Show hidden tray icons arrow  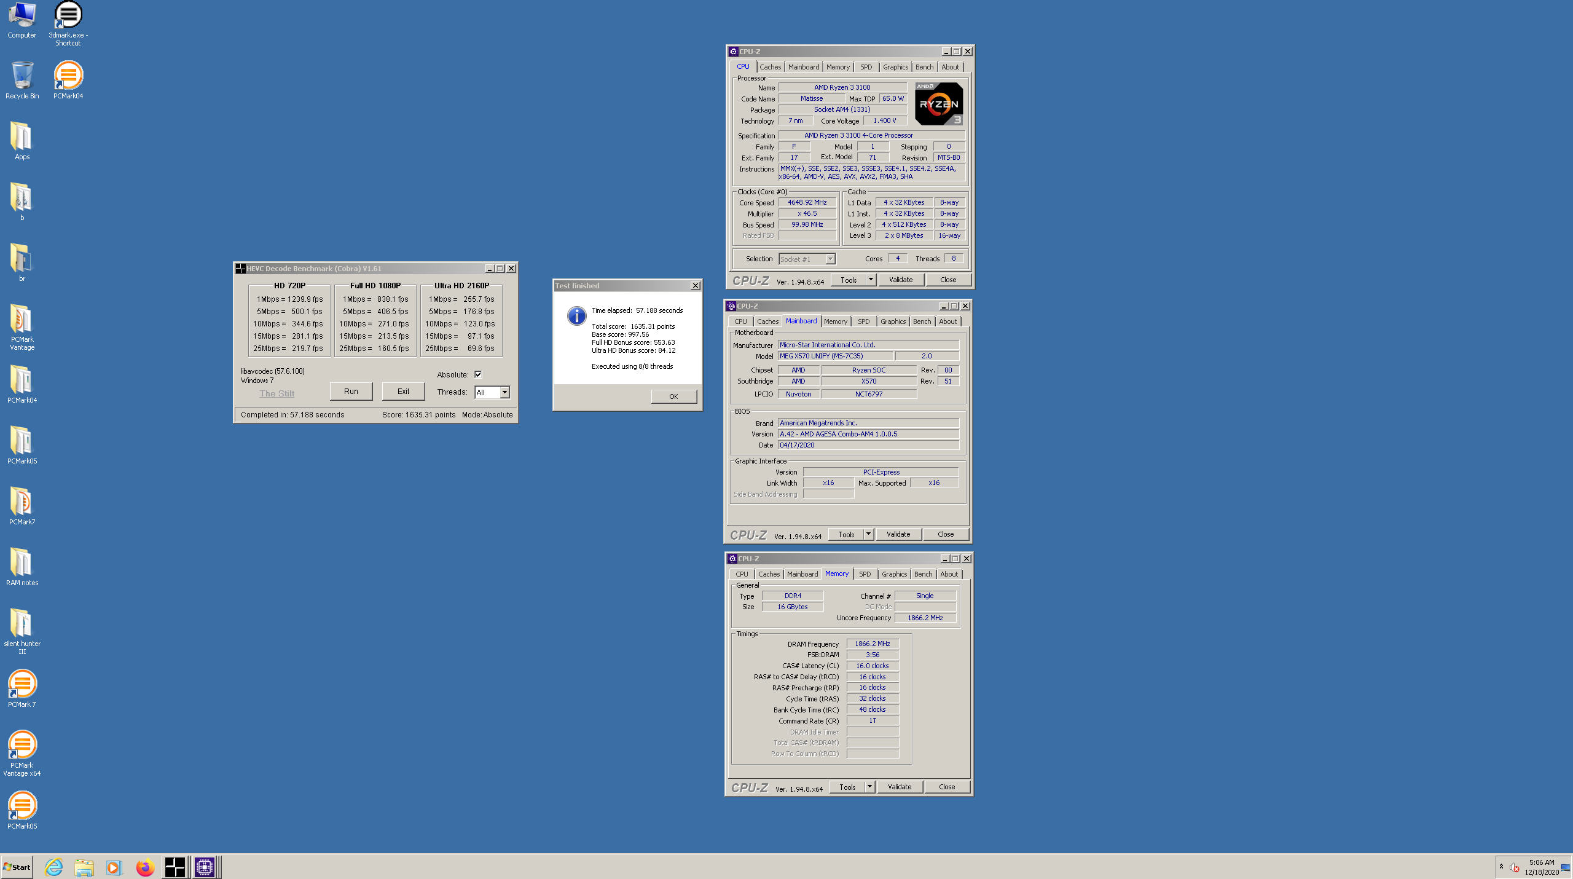1501,867
